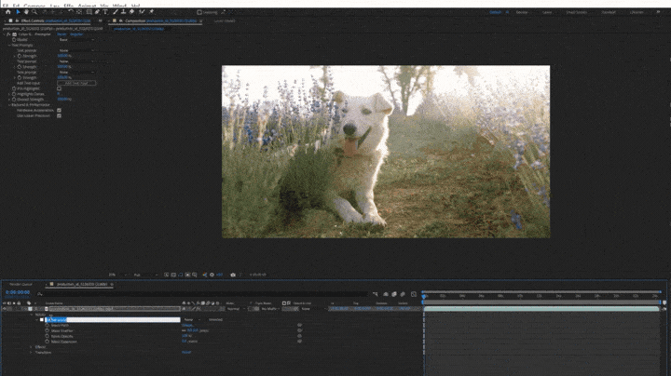Click the snapshot camera icon below the viewer

(x=233, y=275)
